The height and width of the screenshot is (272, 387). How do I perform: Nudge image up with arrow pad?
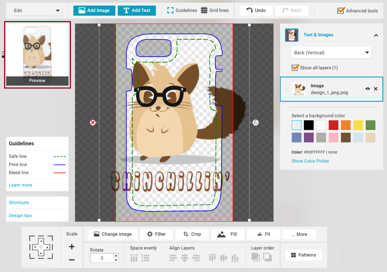tap(41, 241)
